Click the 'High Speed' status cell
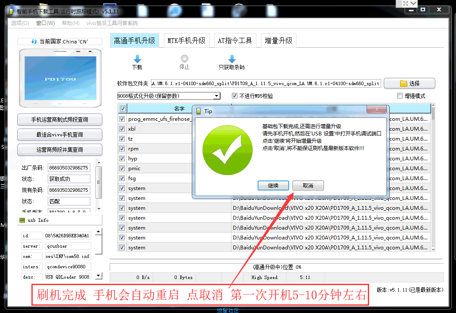 [x=265, y=278]
